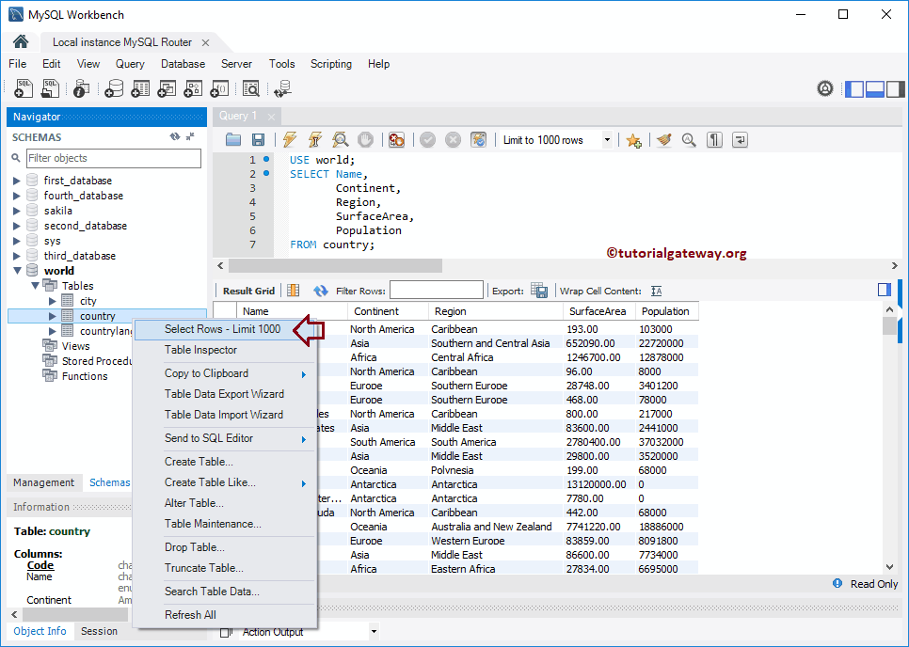Click the Create New Table toolbar icon

[141, 88]
